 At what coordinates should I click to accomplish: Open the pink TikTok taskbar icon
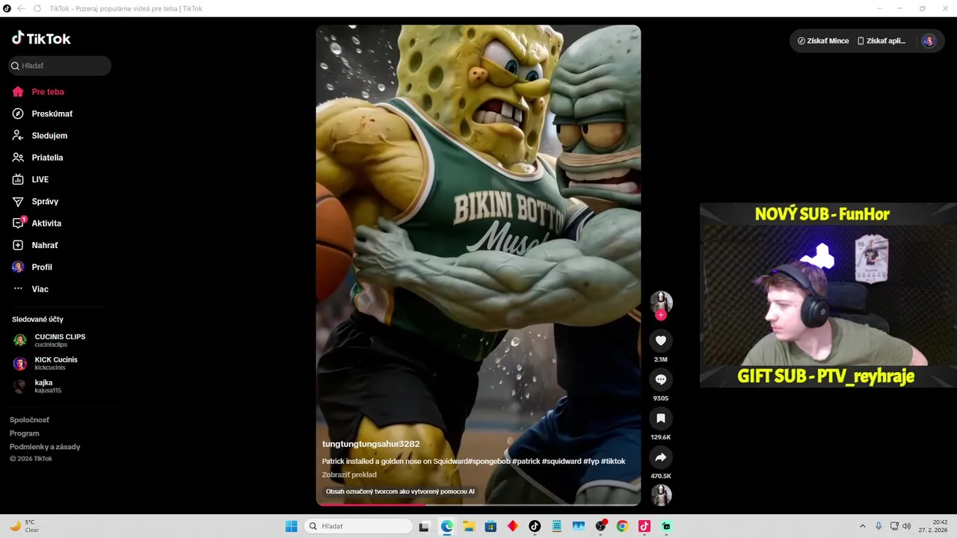[x=644, y=526]
